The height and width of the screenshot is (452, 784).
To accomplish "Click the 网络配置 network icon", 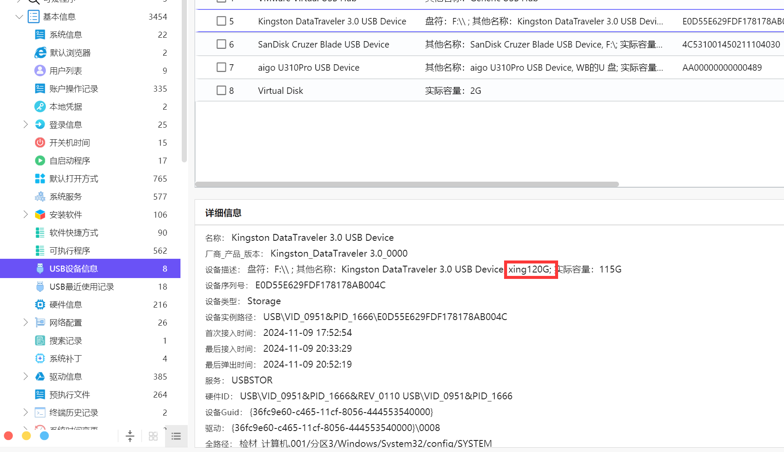I will (40, 323).
